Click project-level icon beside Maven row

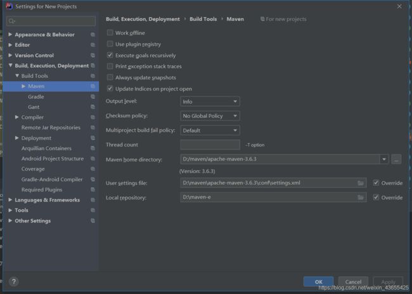coord(93,86)
